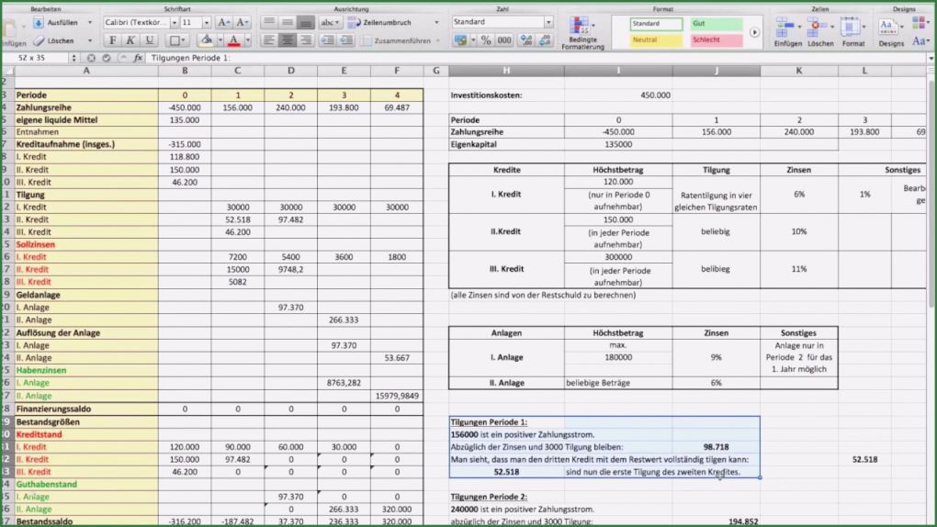Toggle underline (U) formatting
937x527 pixels.
point(149,40)
